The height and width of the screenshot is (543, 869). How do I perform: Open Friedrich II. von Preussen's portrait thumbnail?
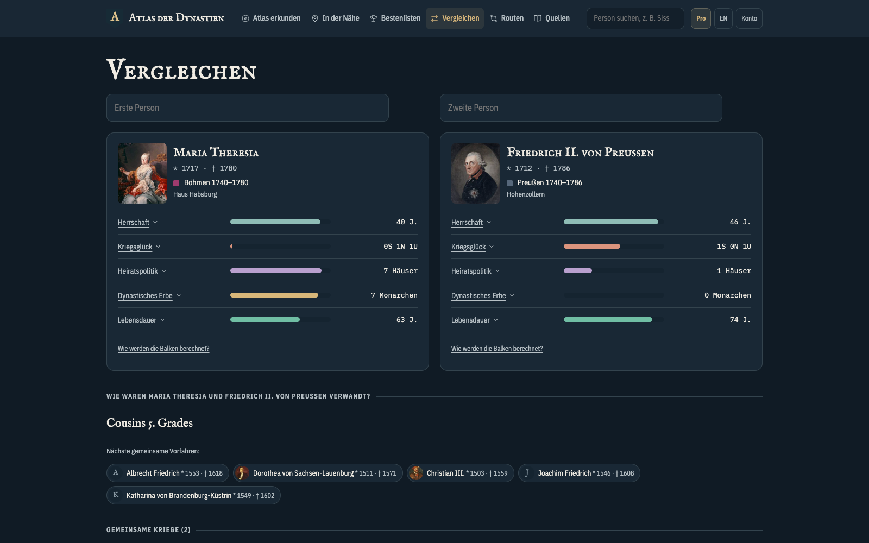[x=476, y=173]
